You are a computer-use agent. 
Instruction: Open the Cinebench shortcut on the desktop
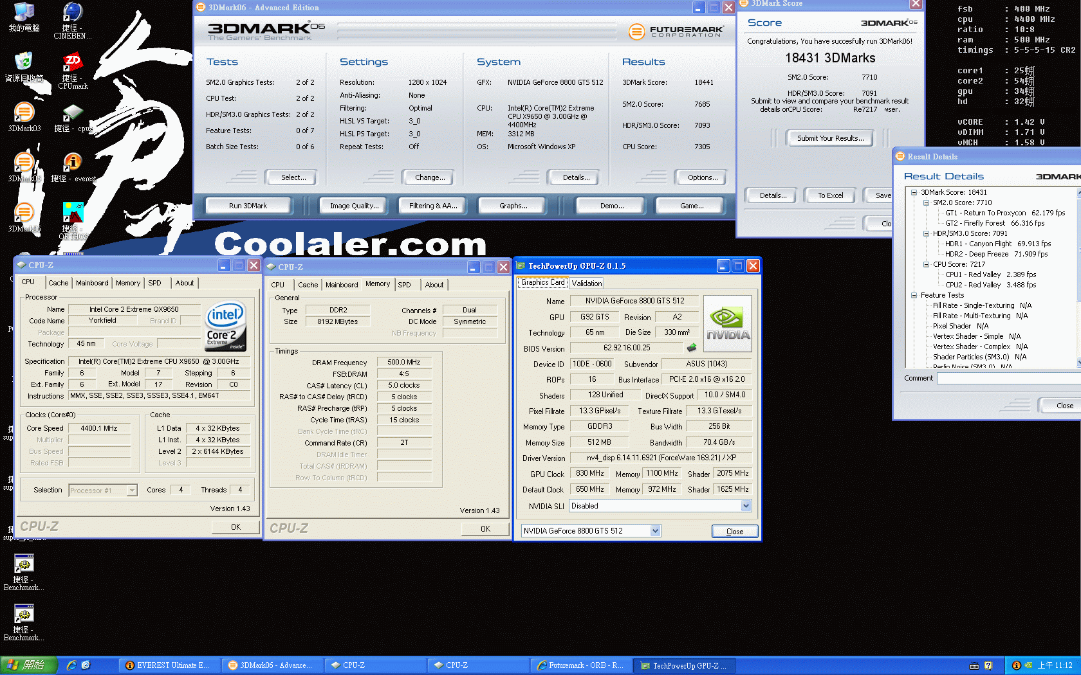(x=72, y=21)
